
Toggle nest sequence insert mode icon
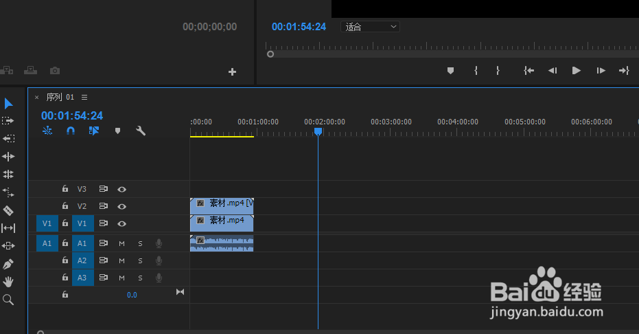click(x=47, y=131)
